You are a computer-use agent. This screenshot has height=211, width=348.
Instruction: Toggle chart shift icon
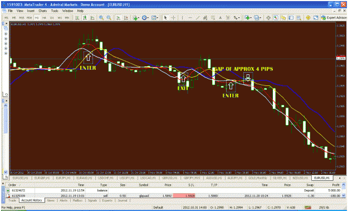pos(126,18)
